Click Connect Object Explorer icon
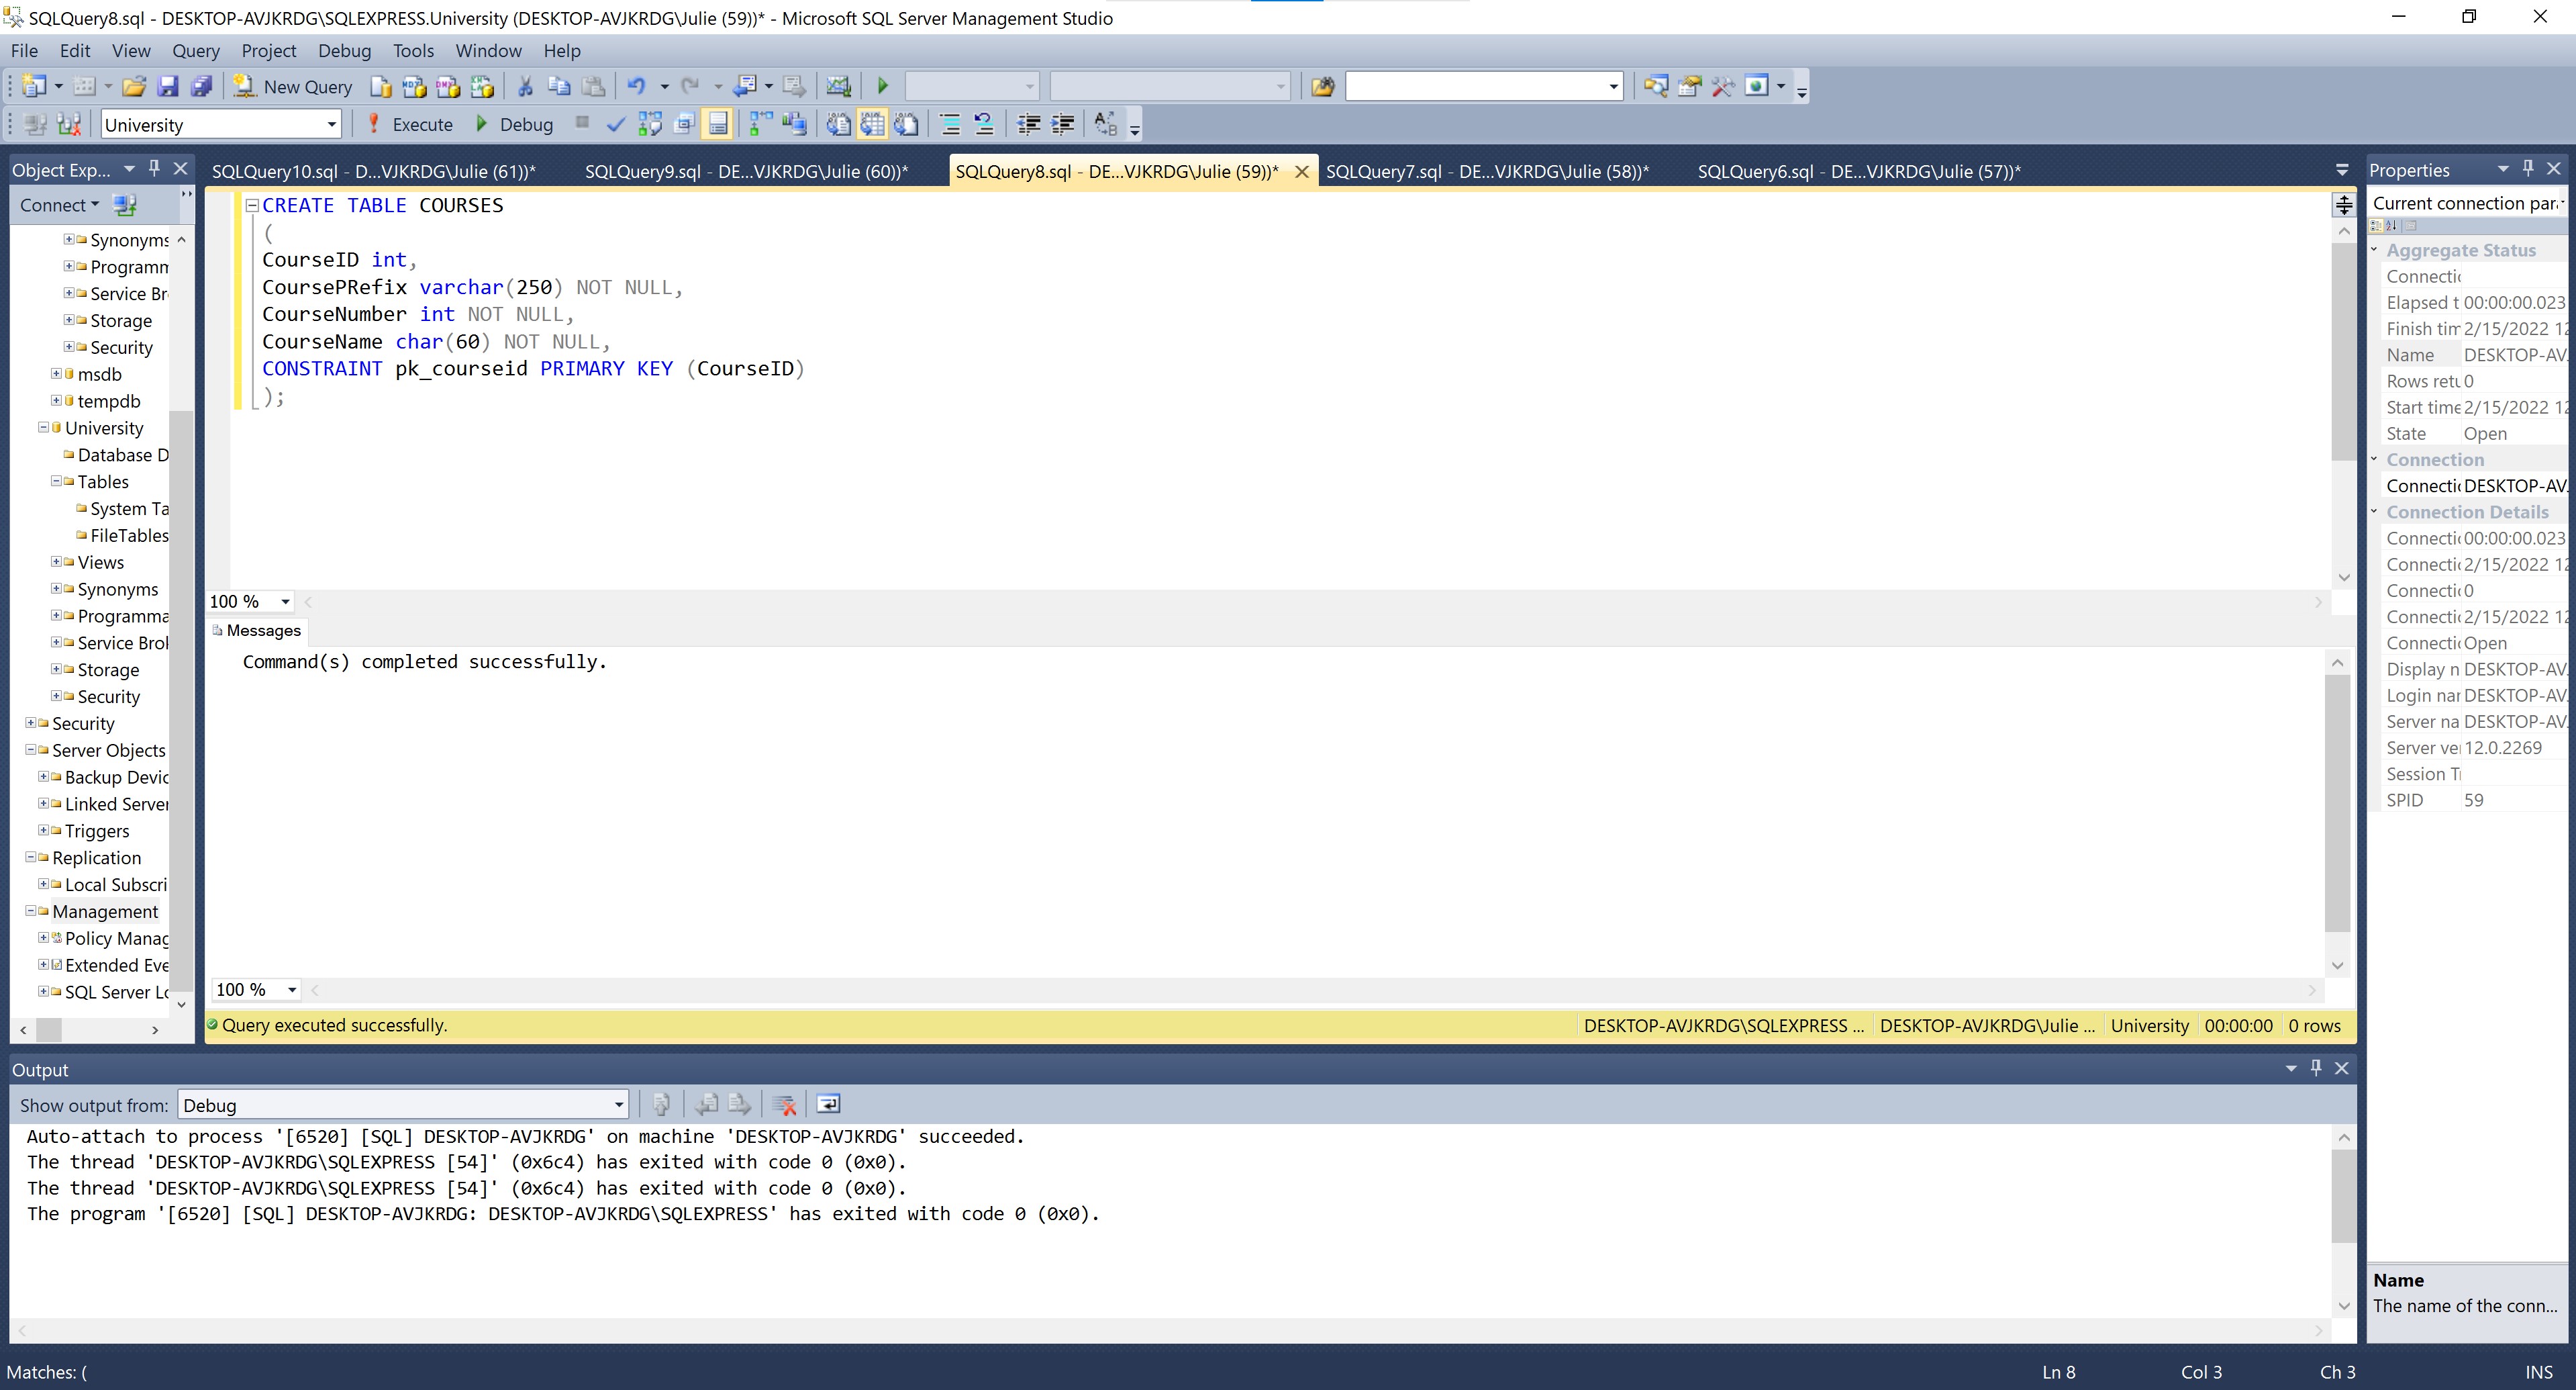This screenshot has height=1390, width=2576. (x=124, y=205)
